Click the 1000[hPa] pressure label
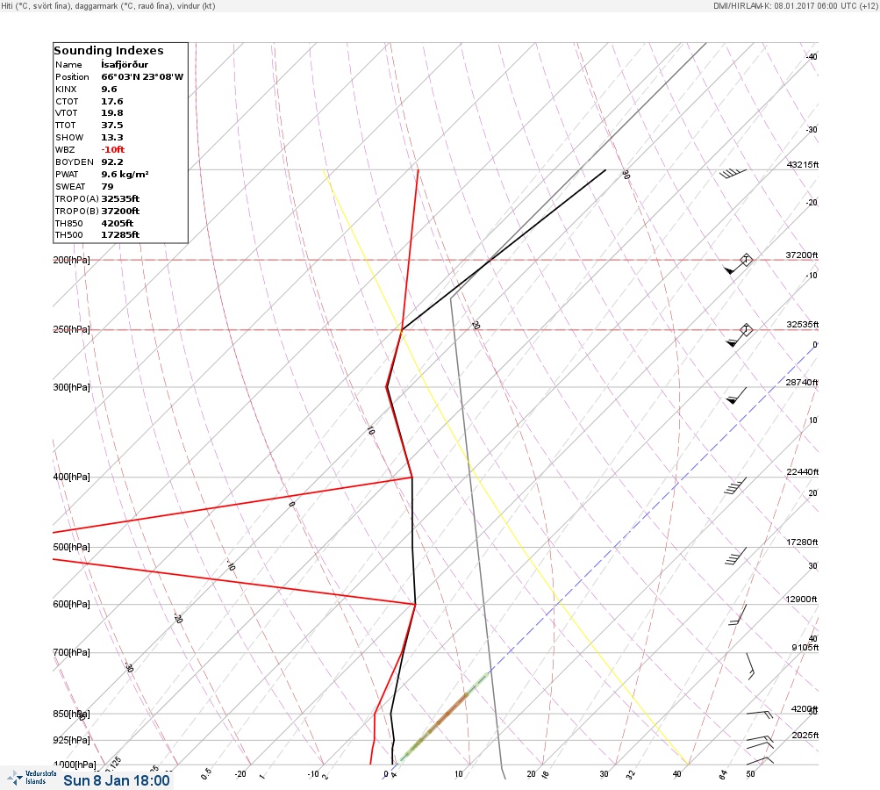Screen dimensions: 880x790 tap(75, 765)
